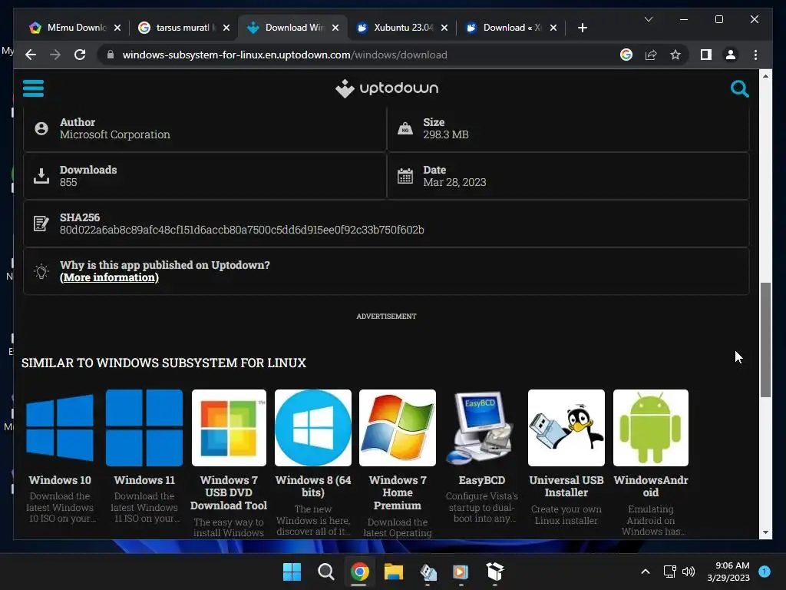Select the SHA256 hash text

click(x=242, y=230)
